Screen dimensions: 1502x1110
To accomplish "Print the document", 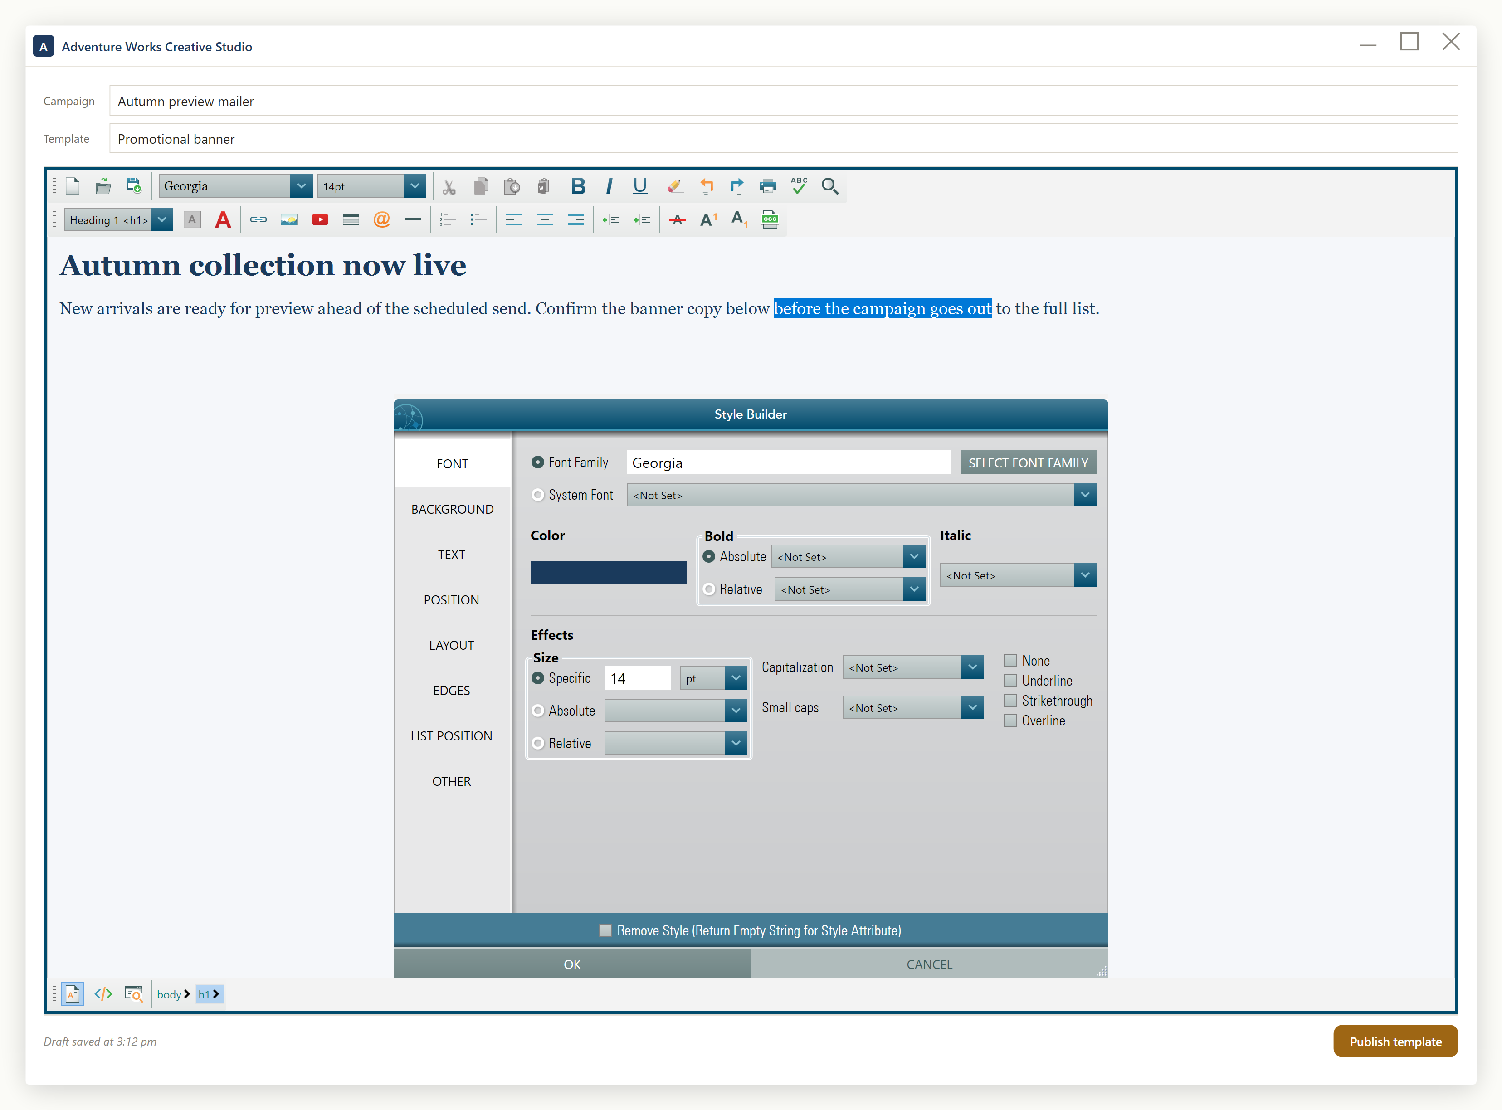I will 768,186.
